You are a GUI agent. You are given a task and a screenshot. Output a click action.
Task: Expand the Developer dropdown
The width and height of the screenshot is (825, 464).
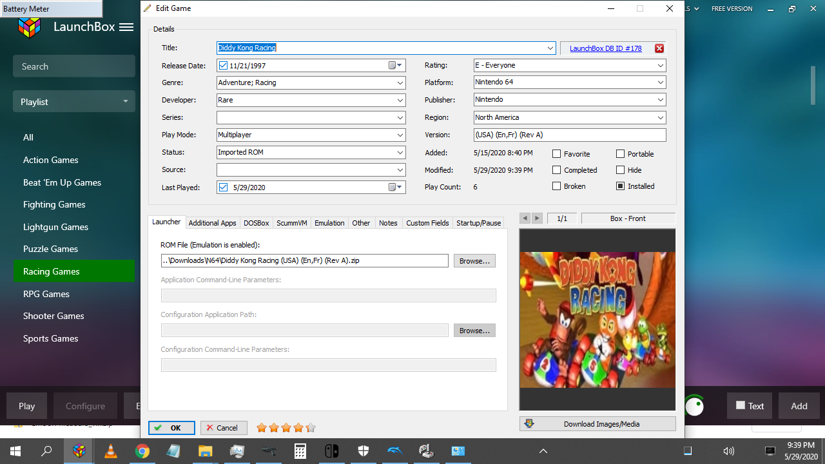click(400, 101)
